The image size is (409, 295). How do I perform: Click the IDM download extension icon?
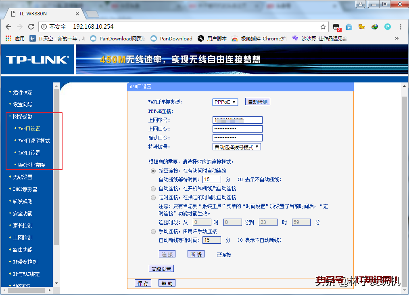374,26
